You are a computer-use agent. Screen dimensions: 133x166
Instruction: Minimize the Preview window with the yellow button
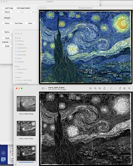point(19,88)
